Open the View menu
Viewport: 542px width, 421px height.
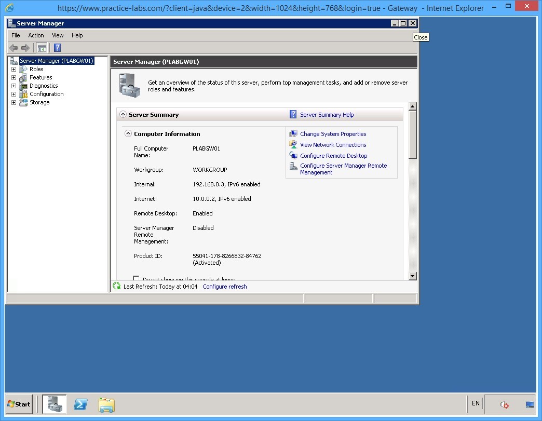(58, 35)
